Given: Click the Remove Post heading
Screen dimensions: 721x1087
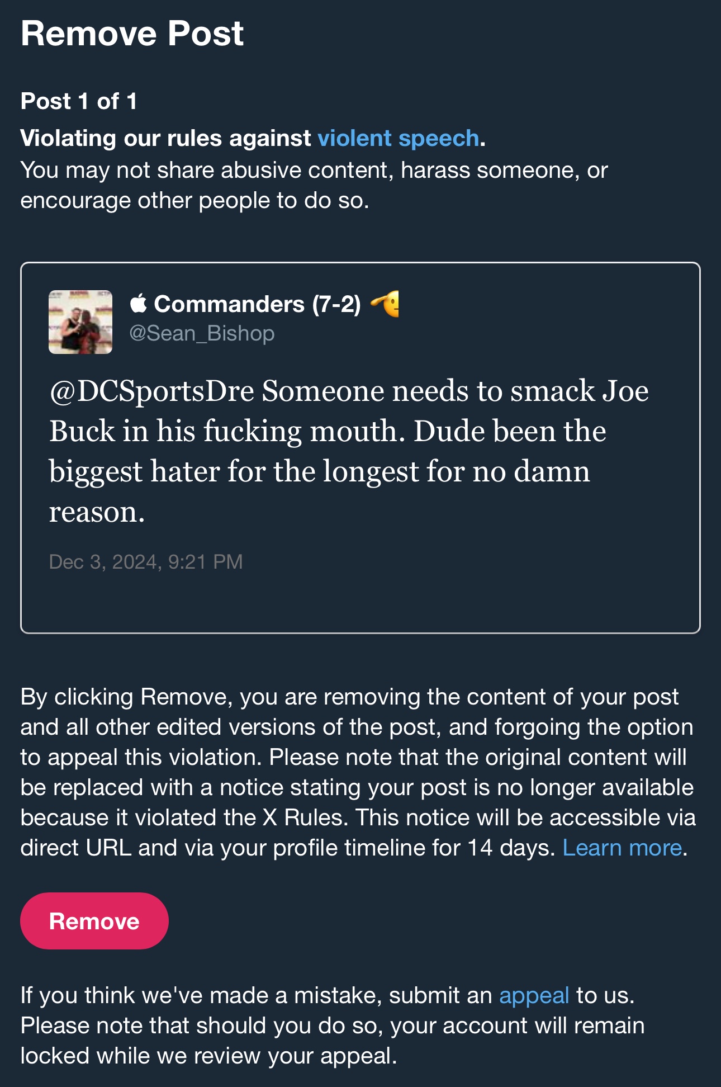Looking at the screenshot, I should tap(132, 34).
